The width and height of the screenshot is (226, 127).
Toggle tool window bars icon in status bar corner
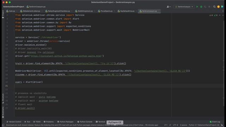click(3, 125)
